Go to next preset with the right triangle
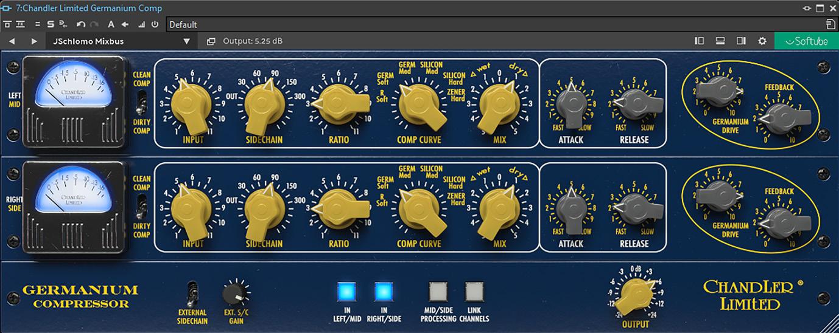 point(34,41)
